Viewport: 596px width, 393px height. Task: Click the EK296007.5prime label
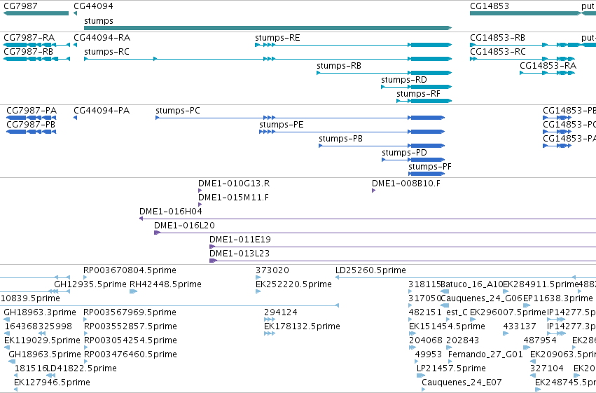click(508, 312)
